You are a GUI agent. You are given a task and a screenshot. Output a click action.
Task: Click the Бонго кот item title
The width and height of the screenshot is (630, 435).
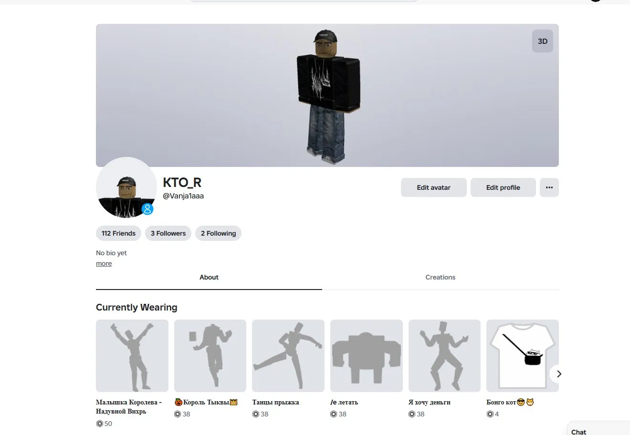click(510, 402)
